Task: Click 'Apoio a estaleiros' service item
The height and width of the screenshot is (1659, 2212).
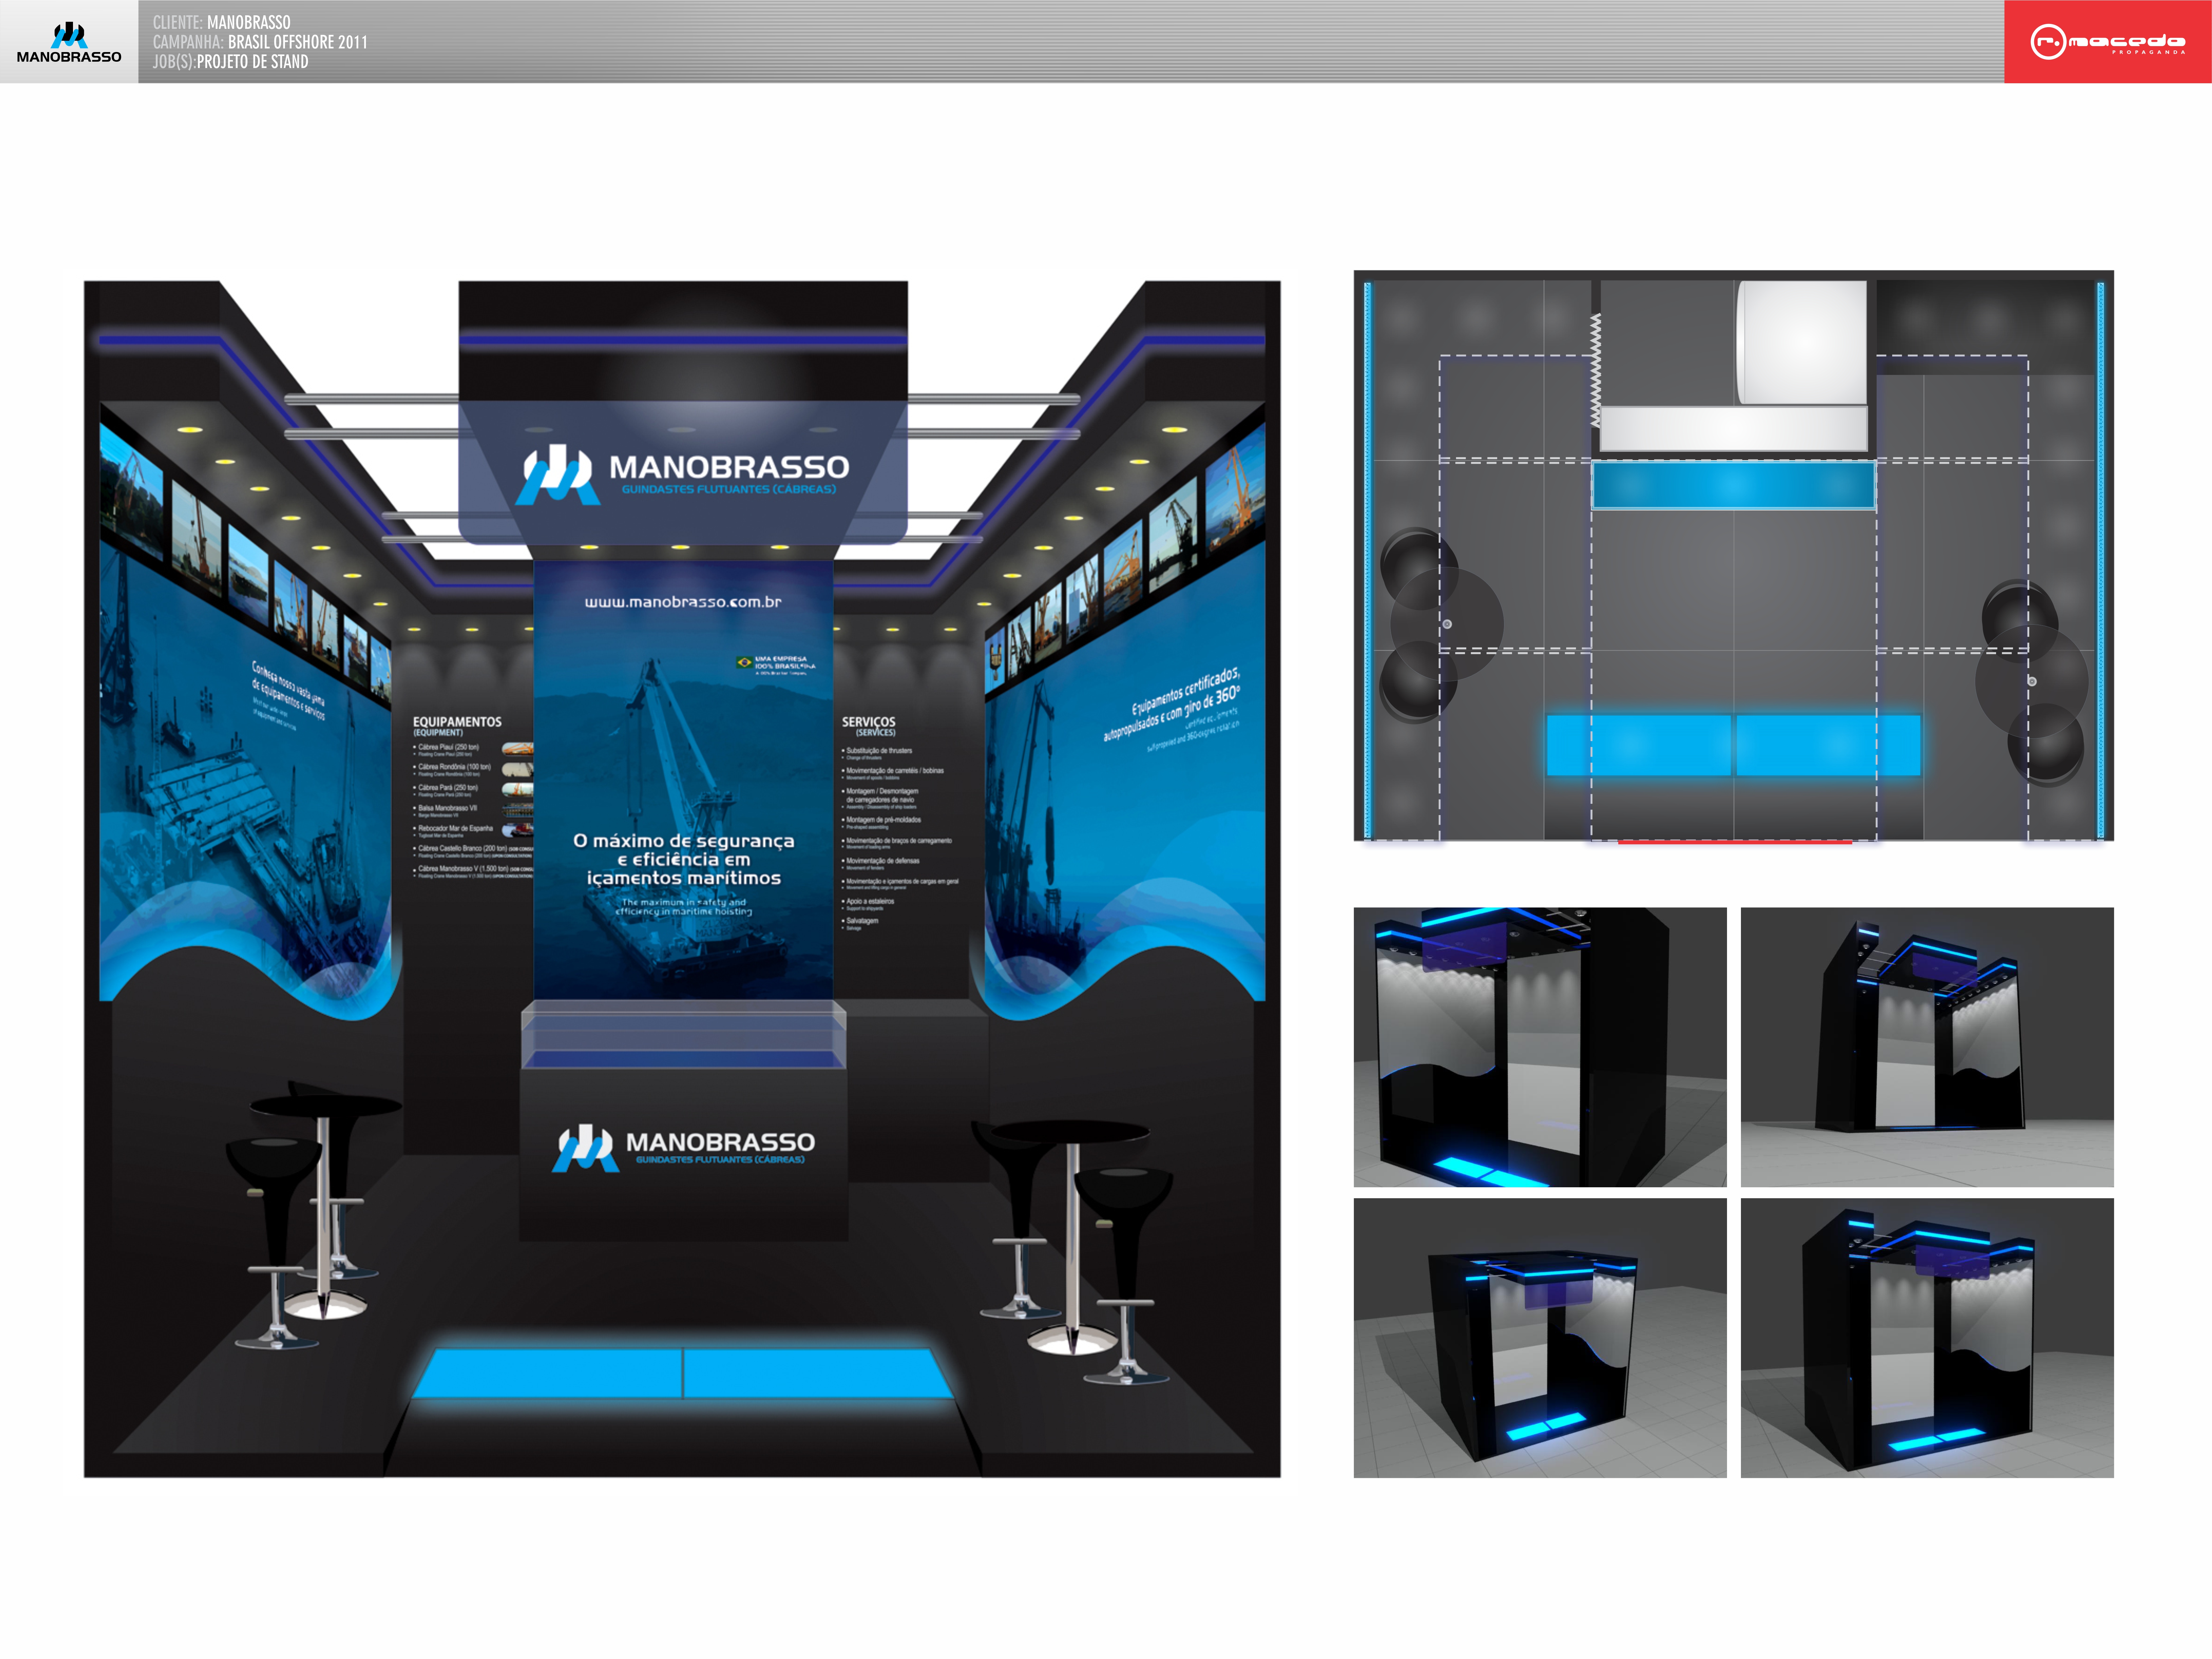Action: [870, 901]
